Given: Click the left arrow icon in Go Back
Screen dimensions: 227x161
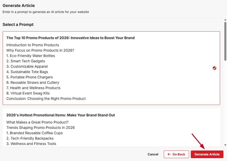Looking at the screenshot, I should (x=169, y=154).
